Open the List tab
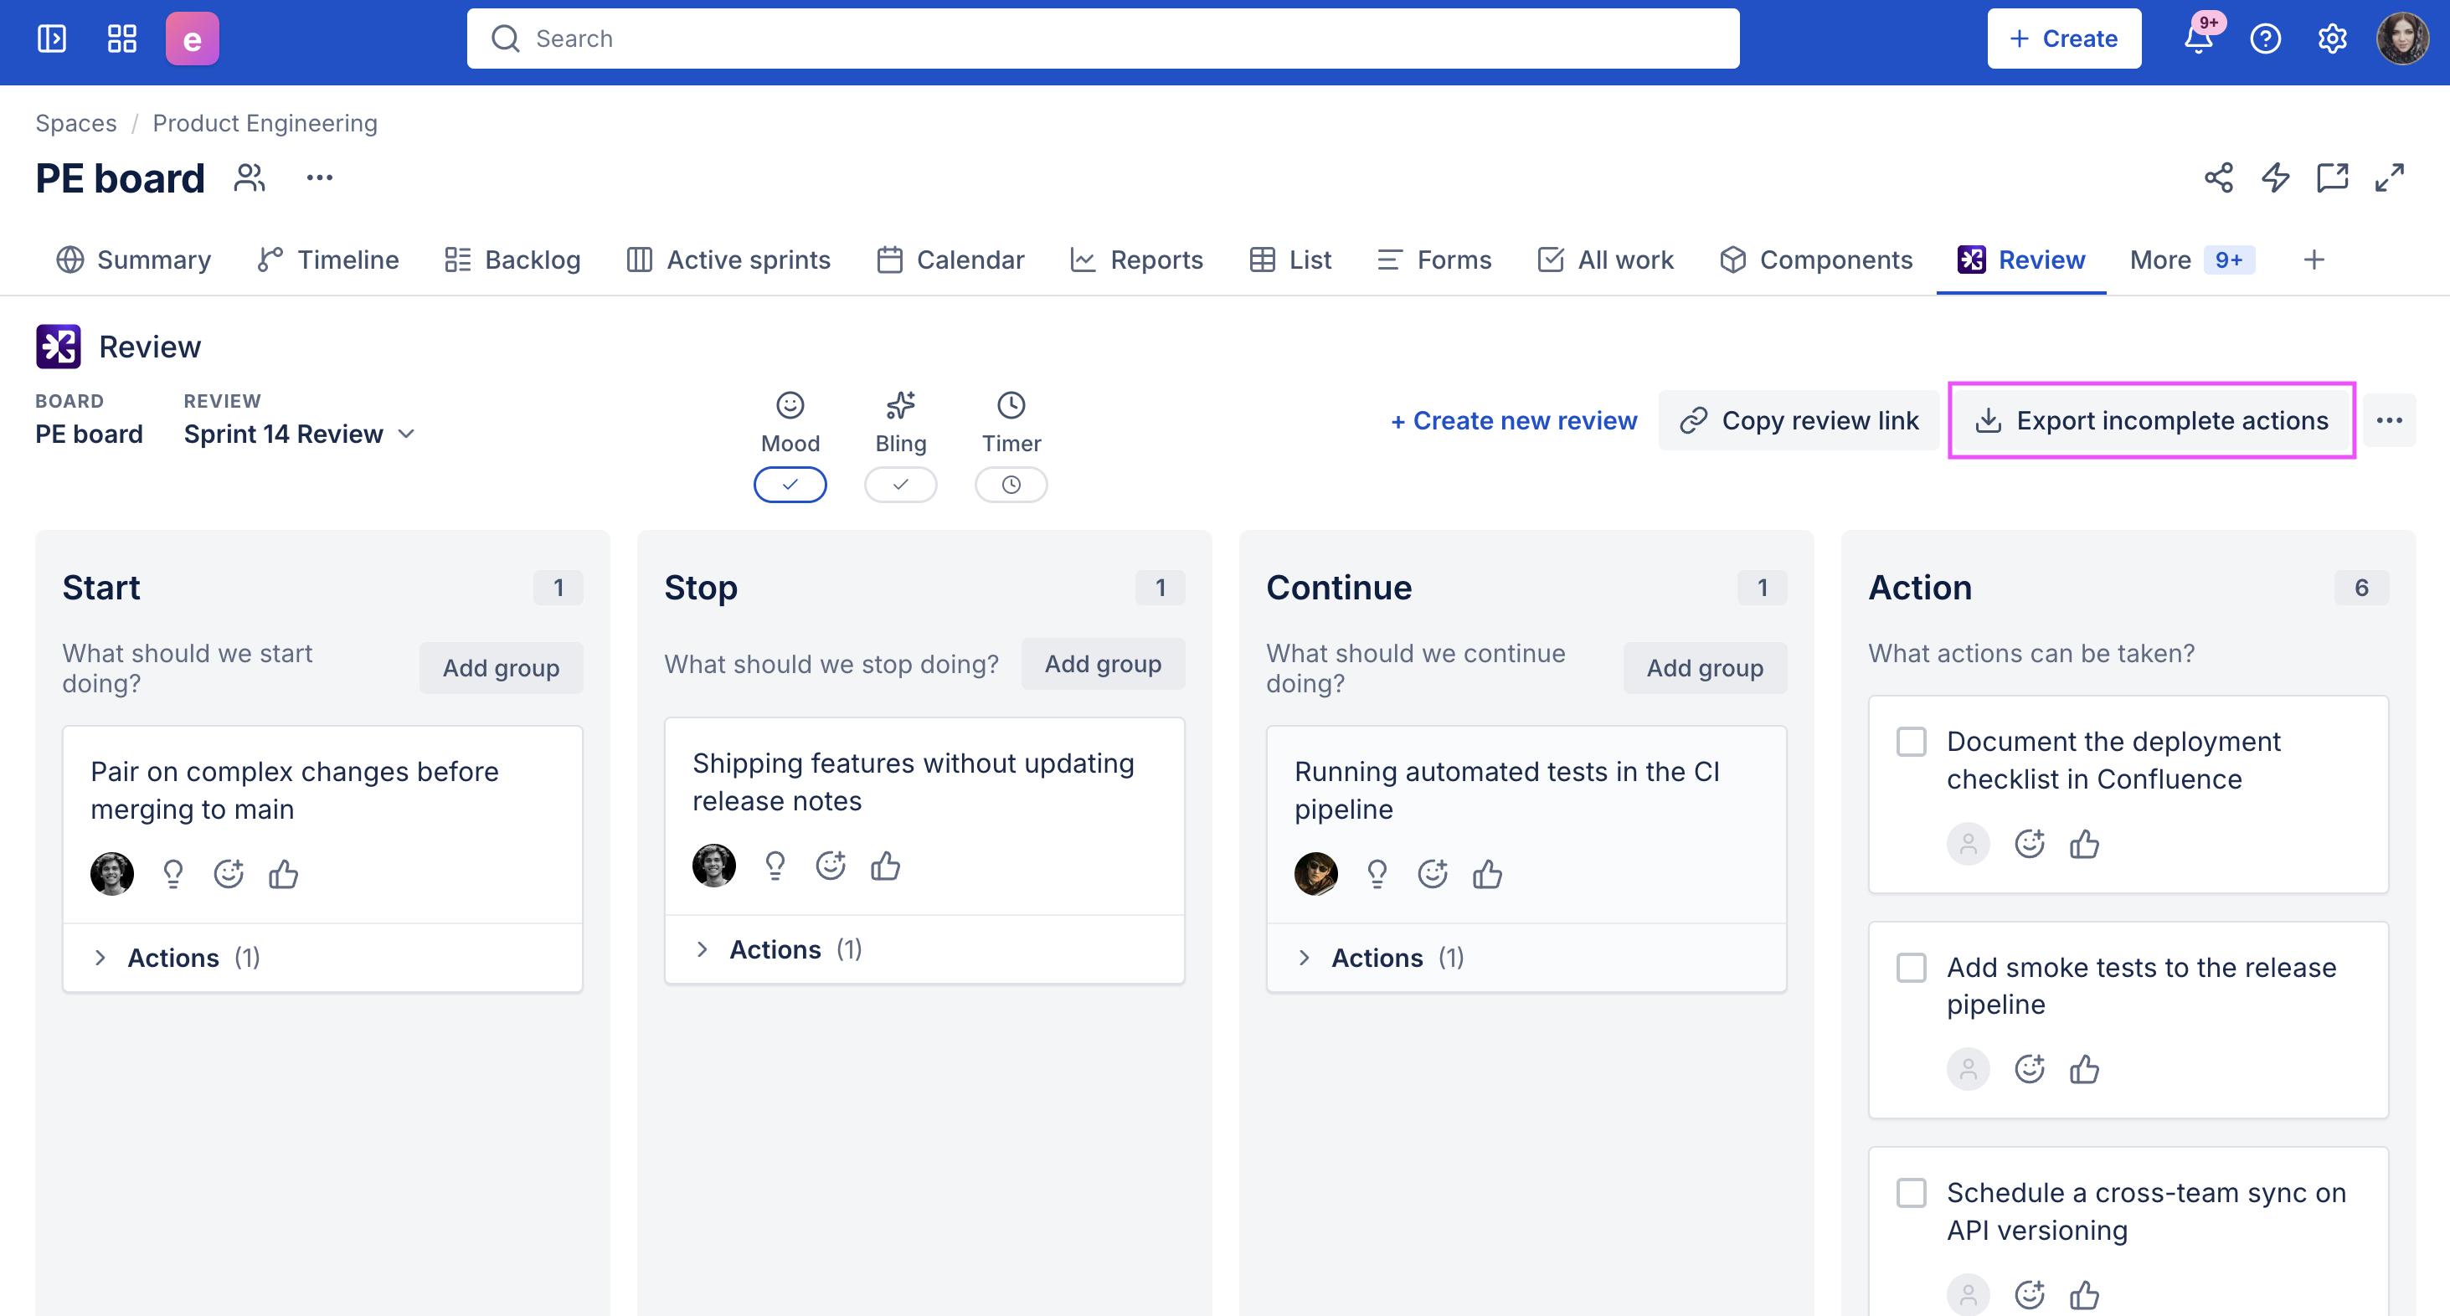2450x1316 pixels. click(x=1290, y=260)
